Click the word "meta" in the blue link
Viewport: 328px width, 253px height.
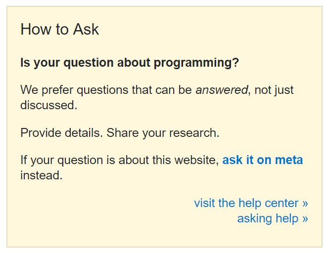pos(289,160)
